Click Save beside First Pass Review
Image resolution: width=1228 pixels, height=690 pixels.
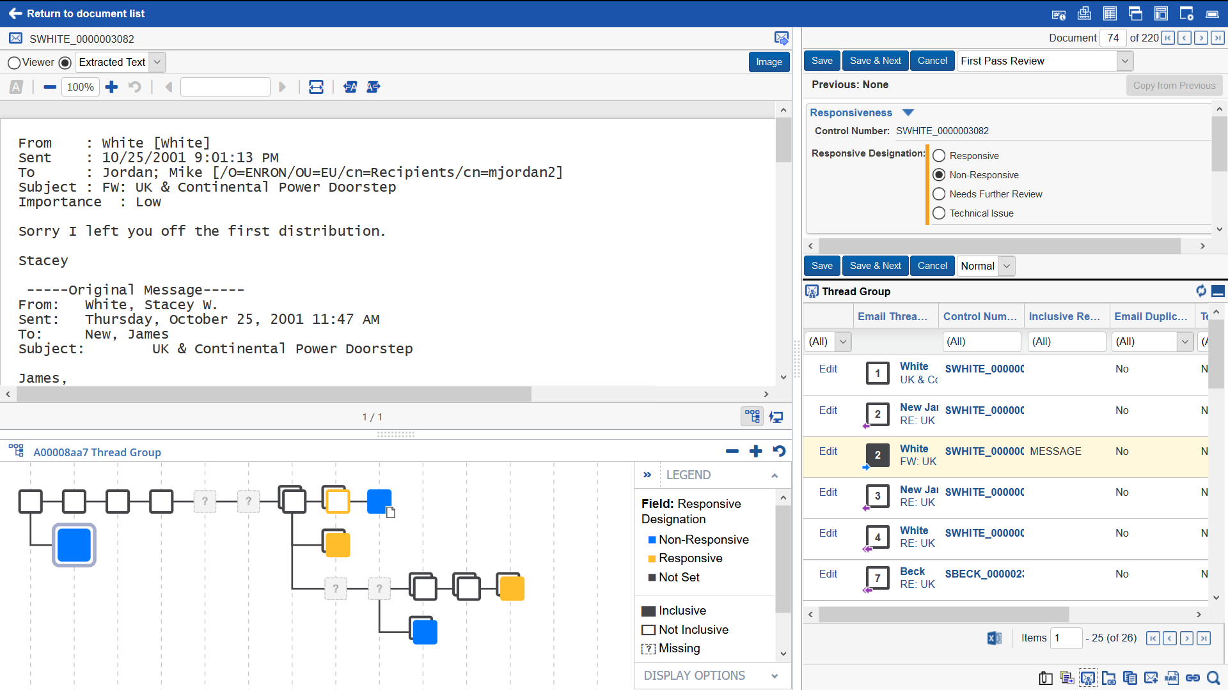point(822,61)
